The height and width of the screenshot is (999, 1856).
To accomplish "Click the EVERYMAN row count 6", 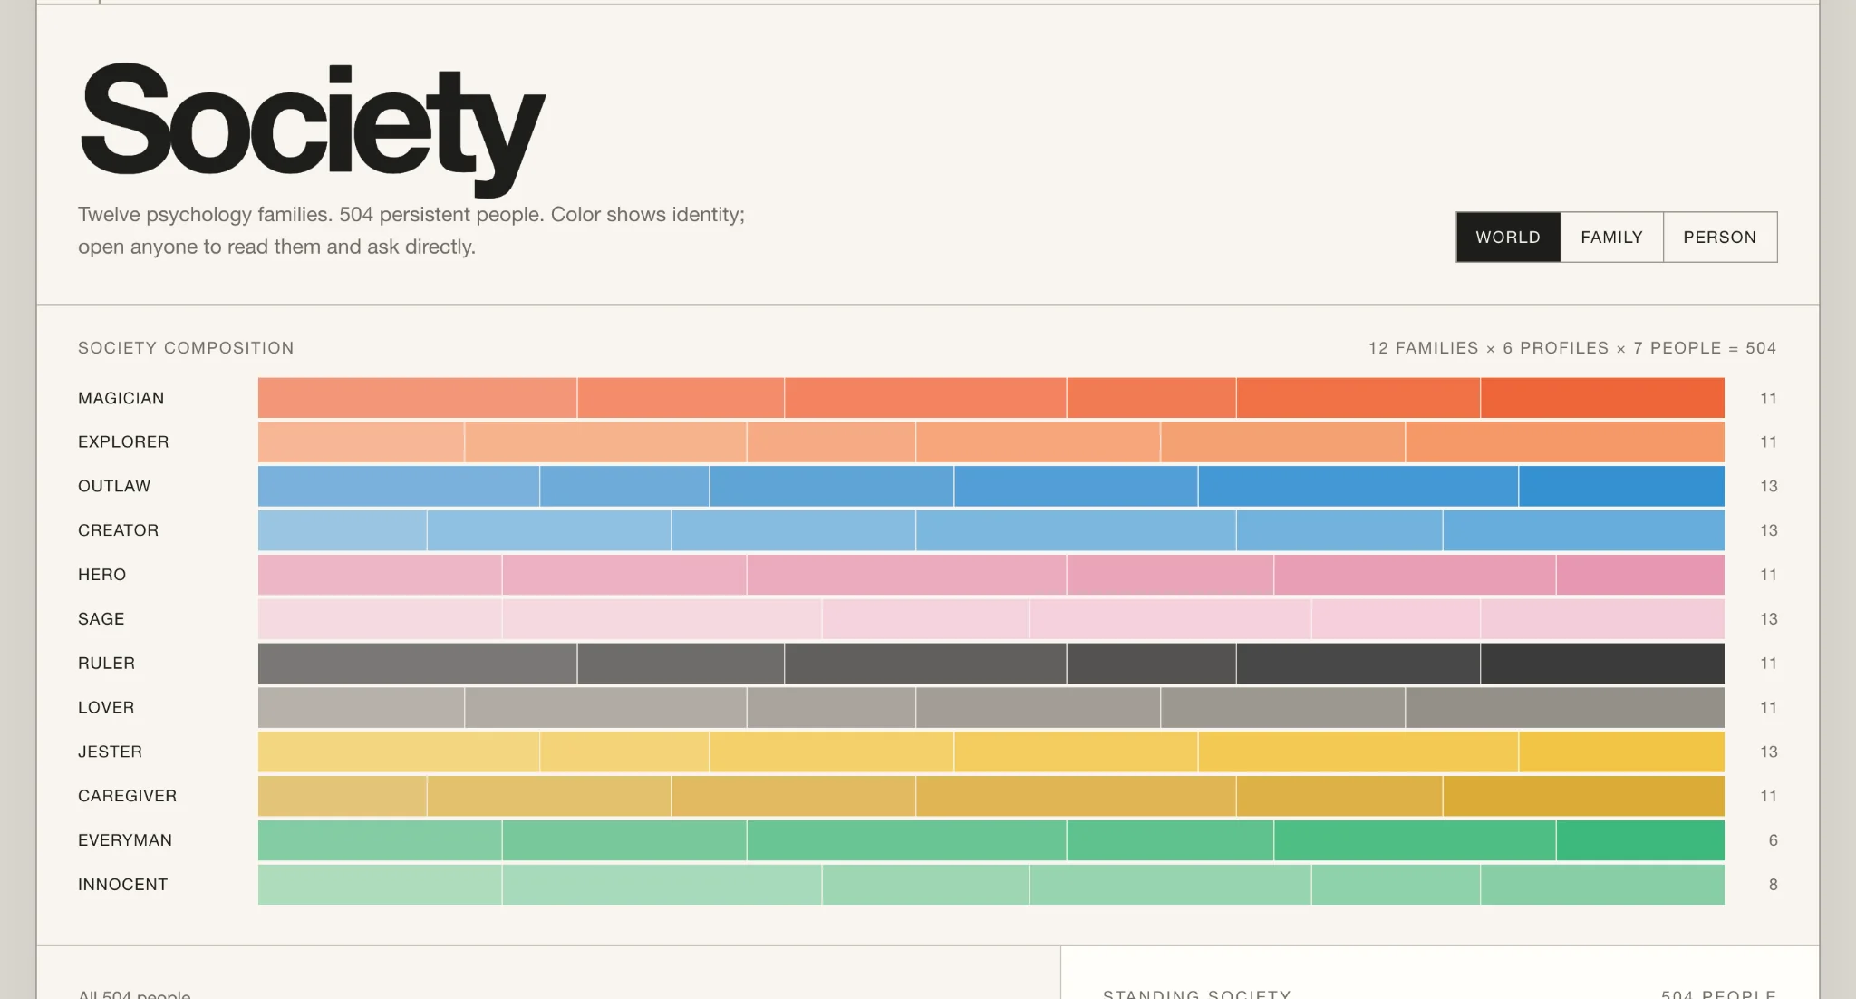I will [x=1773, y=840].
